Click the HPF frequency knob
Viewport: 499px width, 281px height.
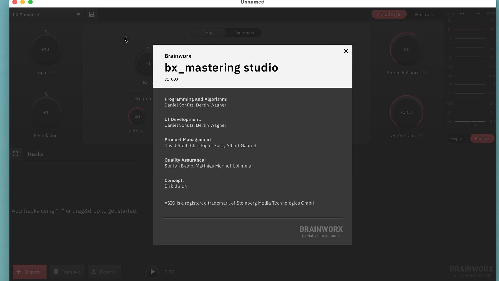(x=137, y=117)
